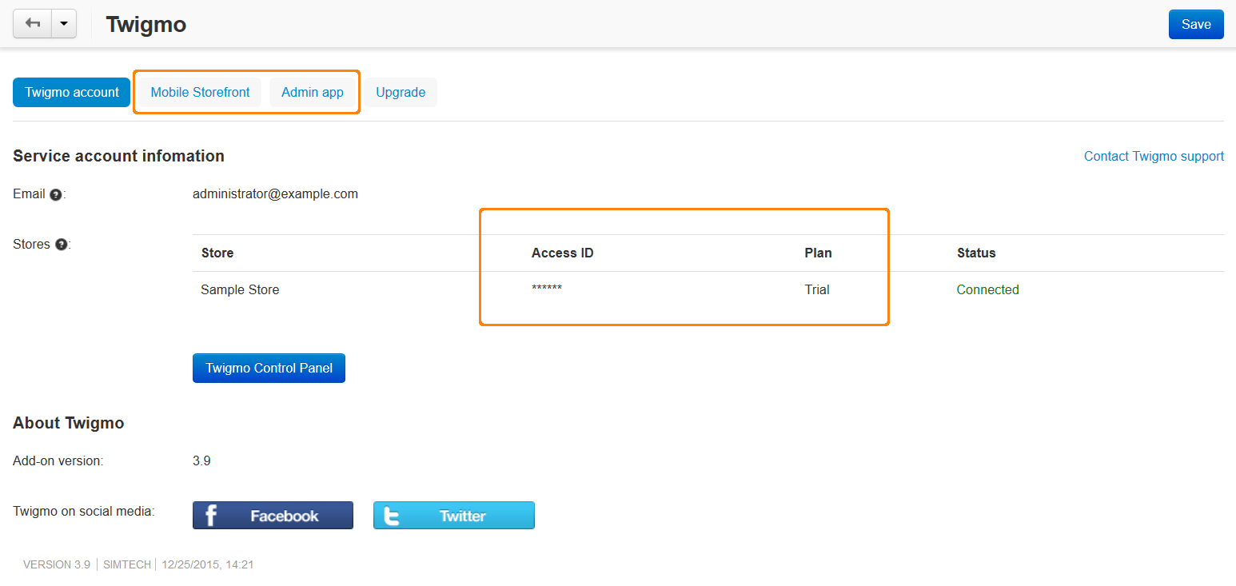Click the help icon next to Email

[55, 194]
